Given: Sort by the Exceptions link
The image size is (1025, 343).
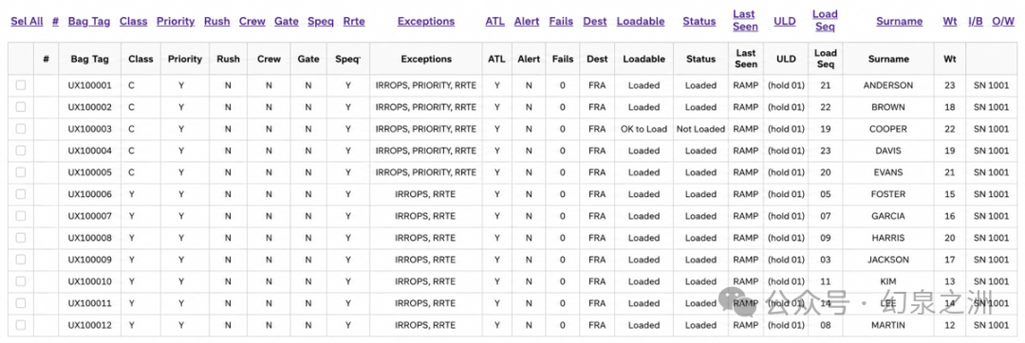Looking at the screenshot, I should click(x=426, y=21).
